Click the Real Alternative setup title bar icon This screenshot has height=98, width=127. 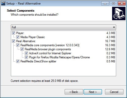pyautogui.click(x=3, y=3)
